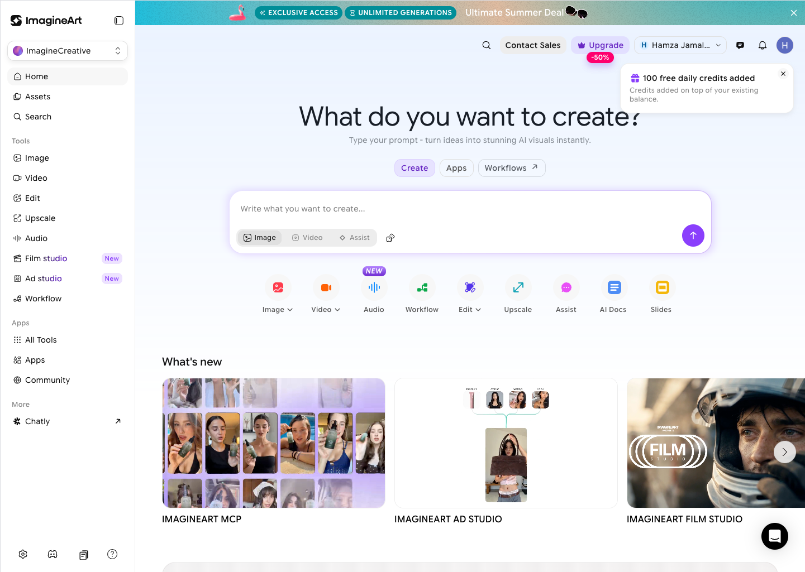Image resolution: width=805 pixels, height=572 pixels.
Task: Open the ImagineArt Ad Studio thumbnail
Action: coord(506,443)
